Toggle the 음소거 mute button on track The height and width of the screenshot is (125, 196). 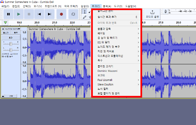6,33
